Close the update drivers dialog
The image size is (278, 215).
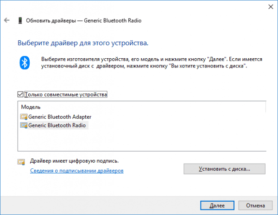271,7
